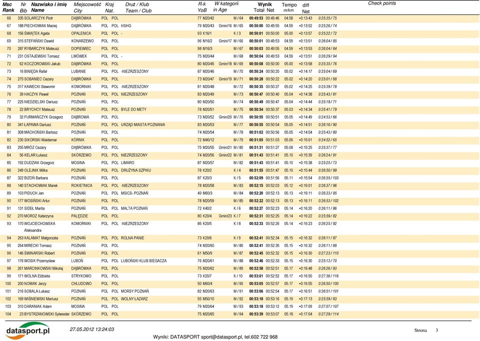The image size is (480, 341).
Task: Click the city ROKIETNICA
Action: click(81, 186)
